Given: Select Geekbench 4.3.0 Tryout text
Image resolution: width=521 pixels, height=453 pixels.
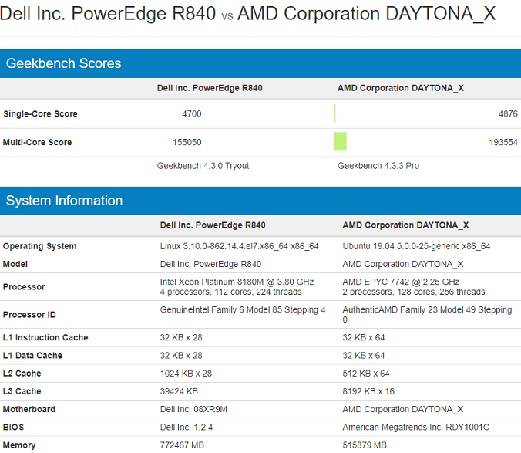Looking at the screenshot, I should pyautogui.click(x=203, y=166).
